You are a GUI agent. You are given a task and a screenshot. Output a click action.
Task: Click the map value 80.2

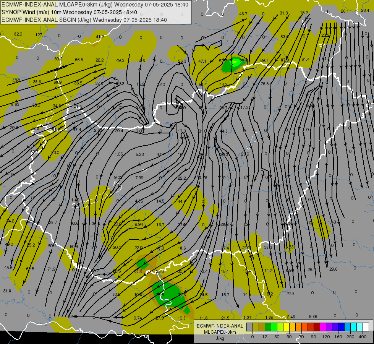click(117, 294)
